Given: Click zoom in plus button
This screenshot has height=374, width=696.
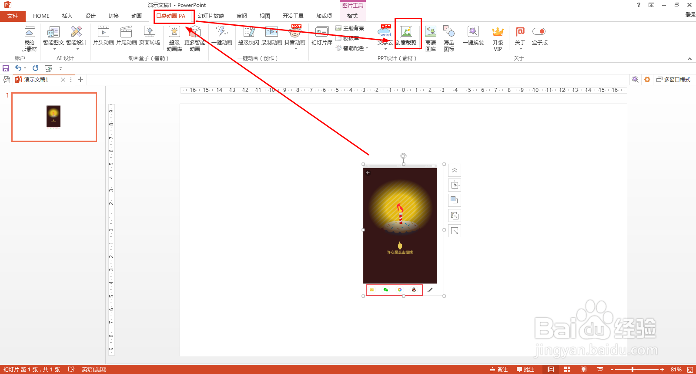Looking at the screenshot, I should pos(662,370).
